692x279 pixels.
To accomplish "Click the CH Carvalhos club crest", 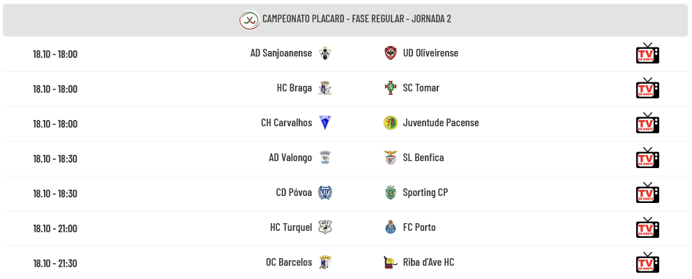I will 324,123.
